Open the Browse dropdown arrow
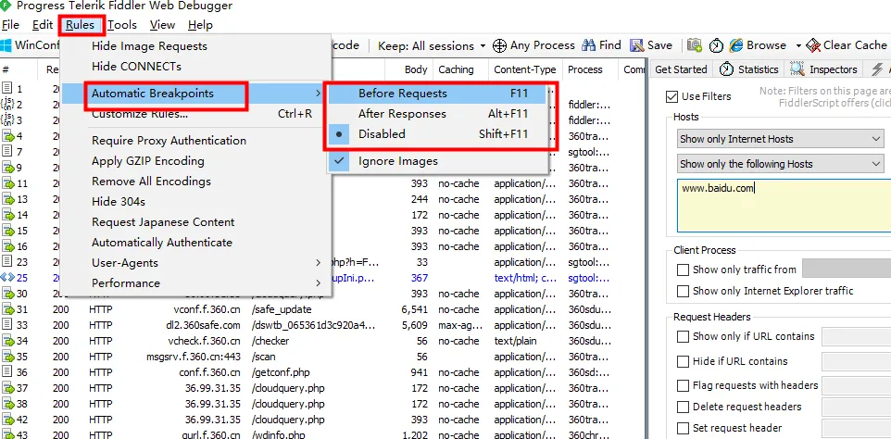This screenshot has height=439, width=891. point(797,45)
